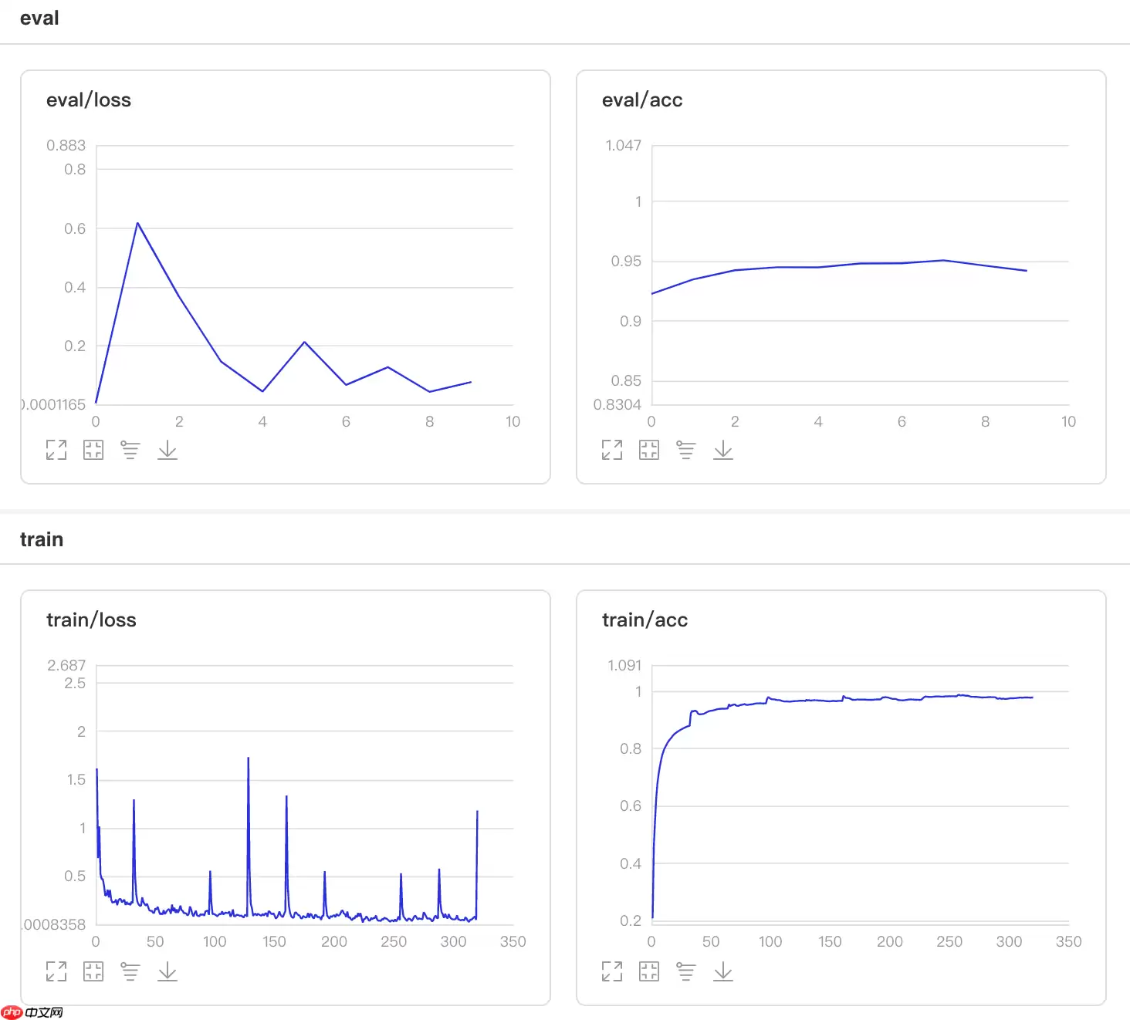Download the eval/loss chart data

167,450
